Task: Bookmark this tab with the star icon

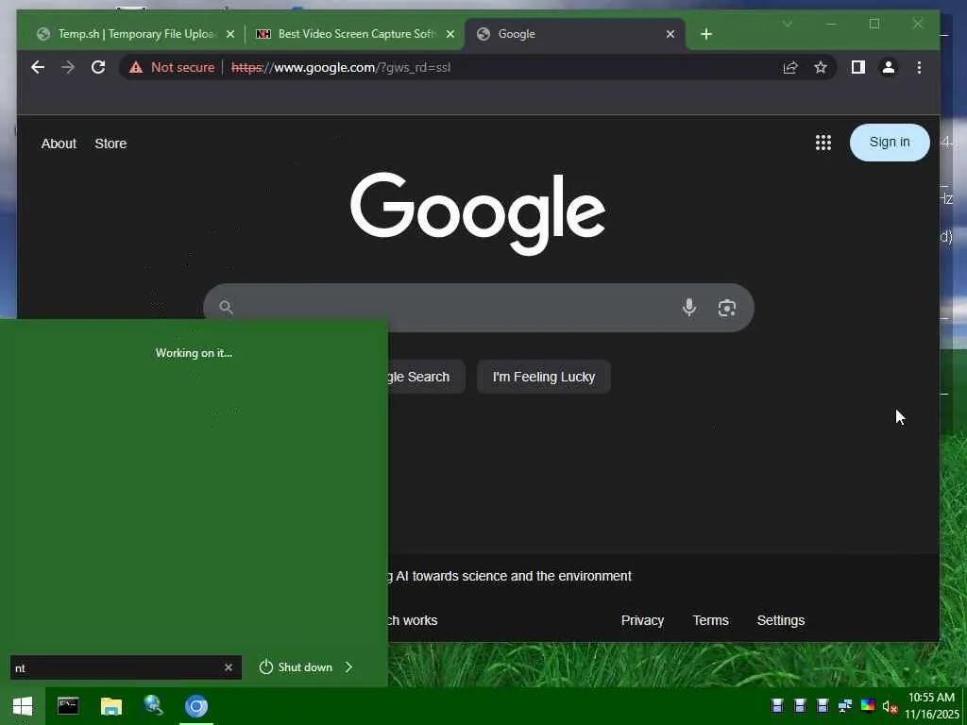Action: pos(821,67)
